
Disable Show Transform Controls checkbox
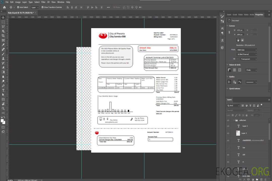point(43,7)
